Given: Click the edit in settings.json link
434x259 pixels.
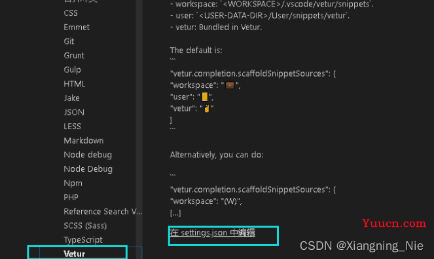Looking at the screenshot, I should tap(212, 233).
